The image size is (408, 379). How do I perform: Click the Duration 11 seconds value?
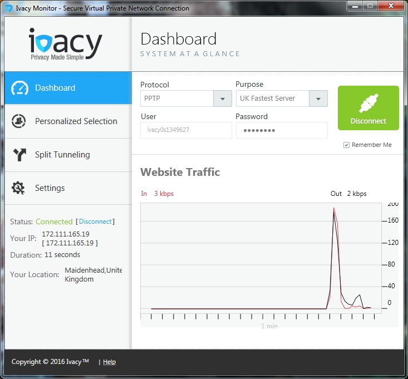62,255
